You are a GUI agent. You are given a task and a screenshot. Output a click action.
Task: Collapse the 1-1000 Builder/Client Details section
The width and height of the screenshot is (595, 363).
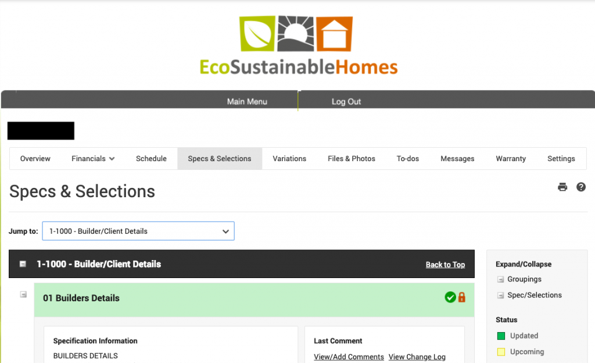[x=23, y=264]
